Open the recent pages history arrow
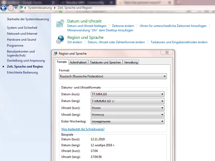Image resolution: width=215 pixels, height=161 pixels. (16, 8)
